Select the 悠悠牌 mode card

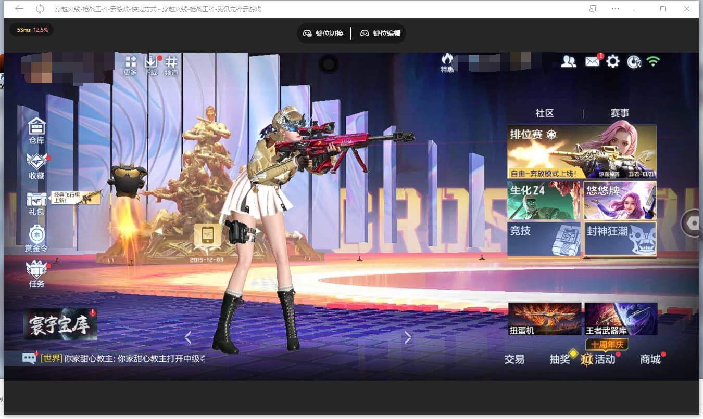tap(620, 200)
